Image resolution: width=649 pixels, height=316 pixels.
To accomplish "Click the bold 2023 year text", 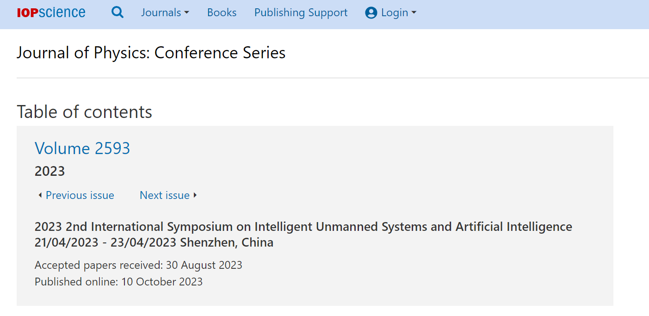I will tap(49, 171).
